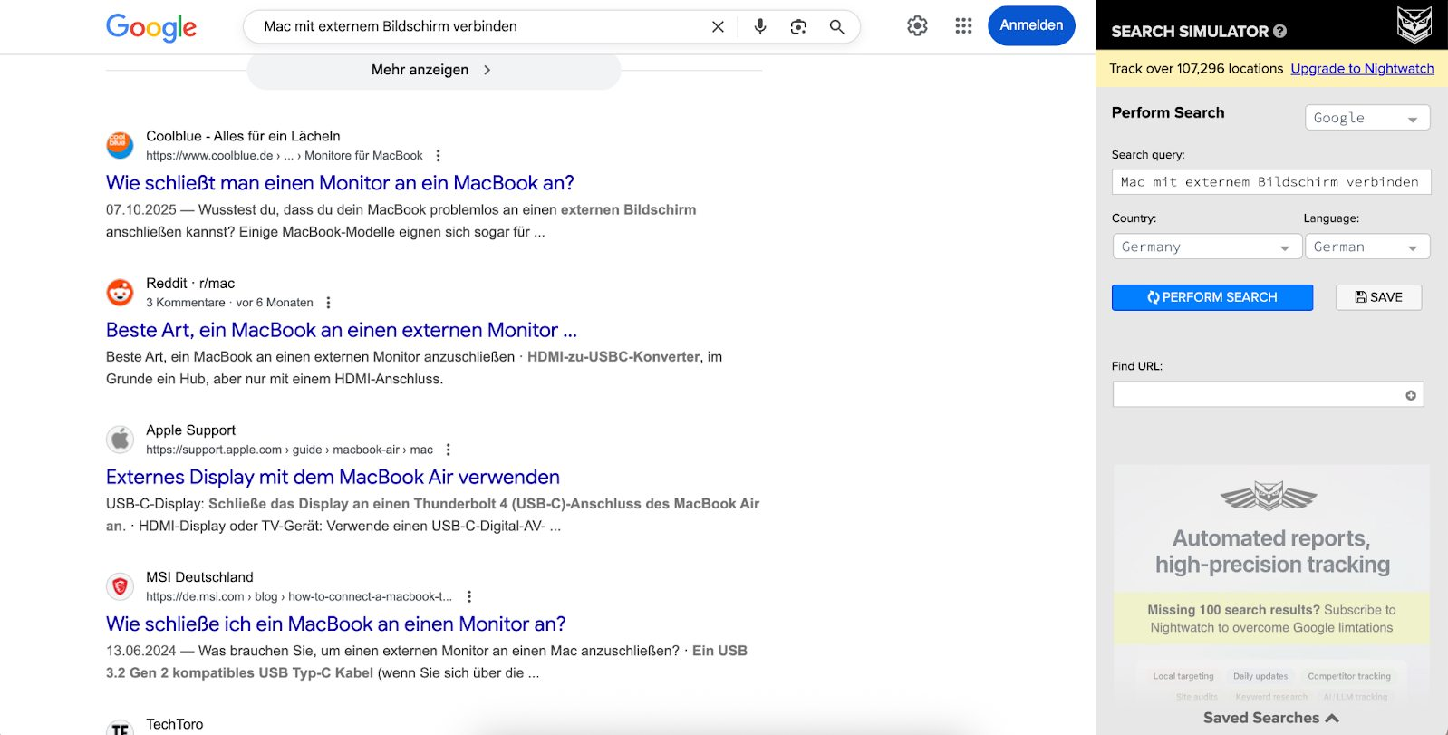Click the 'Reddit · r/mac' source label
The image size is (1448, 735).
pyautogui.click(x=190, y=283)
